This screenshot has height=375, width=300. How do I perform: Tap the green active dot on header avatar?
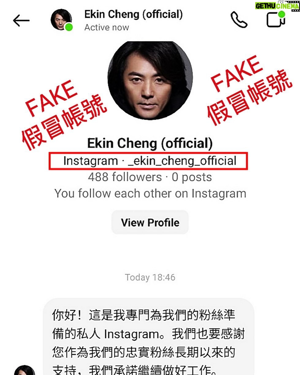(x=69, y=27)
